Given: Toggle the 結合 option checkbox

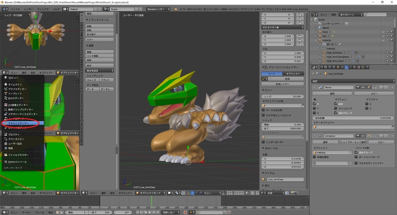Looking at the screenshot, I should pyautogui.click(x=336, y=104).
